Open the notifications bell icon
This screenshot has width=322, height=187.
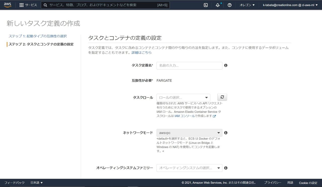pyautogui.click(x=218, y=5)
